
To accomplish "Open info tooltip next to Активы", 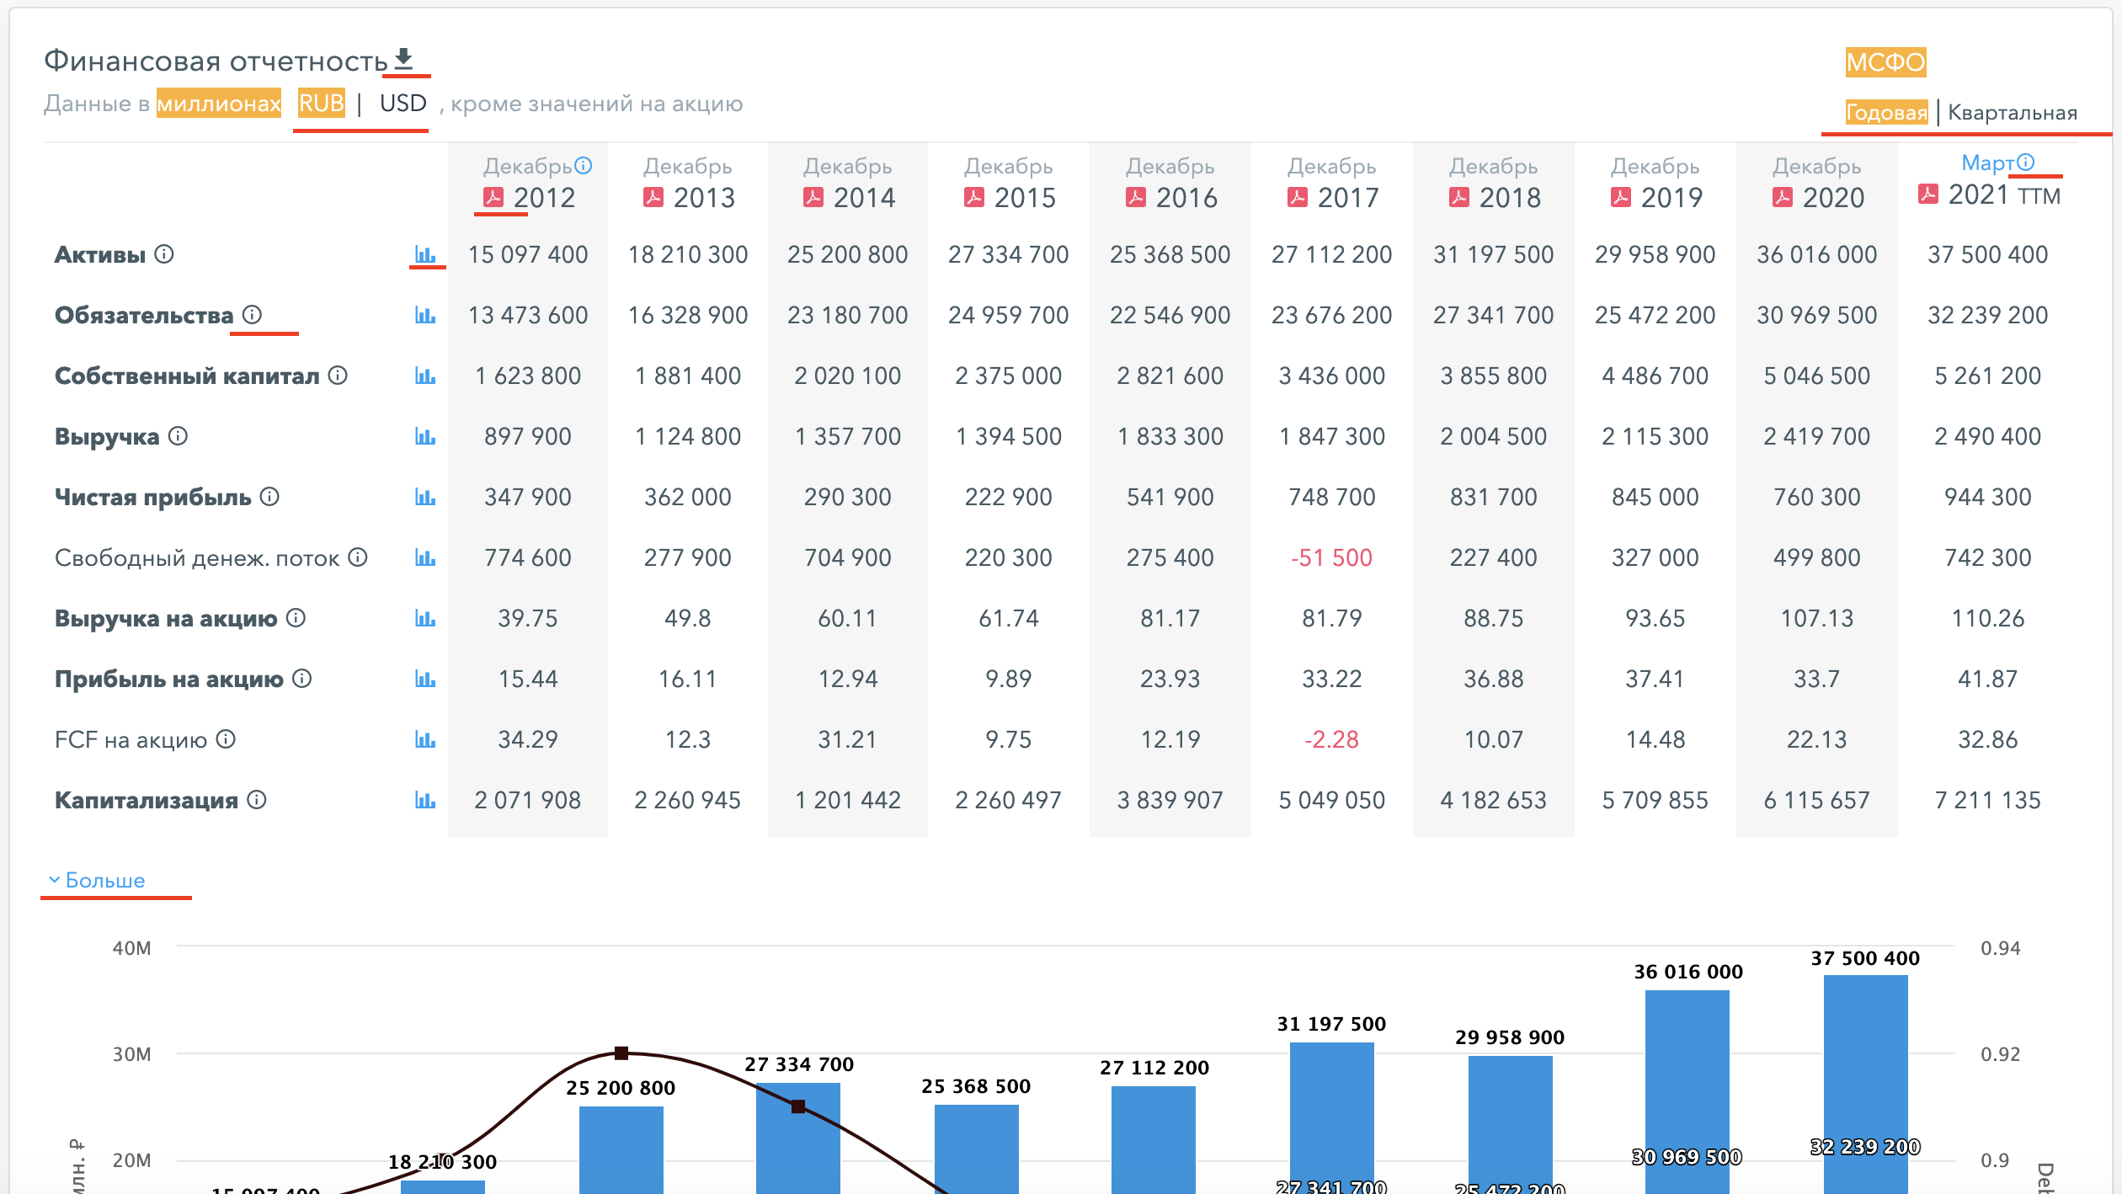I will (x=164, y=253).
